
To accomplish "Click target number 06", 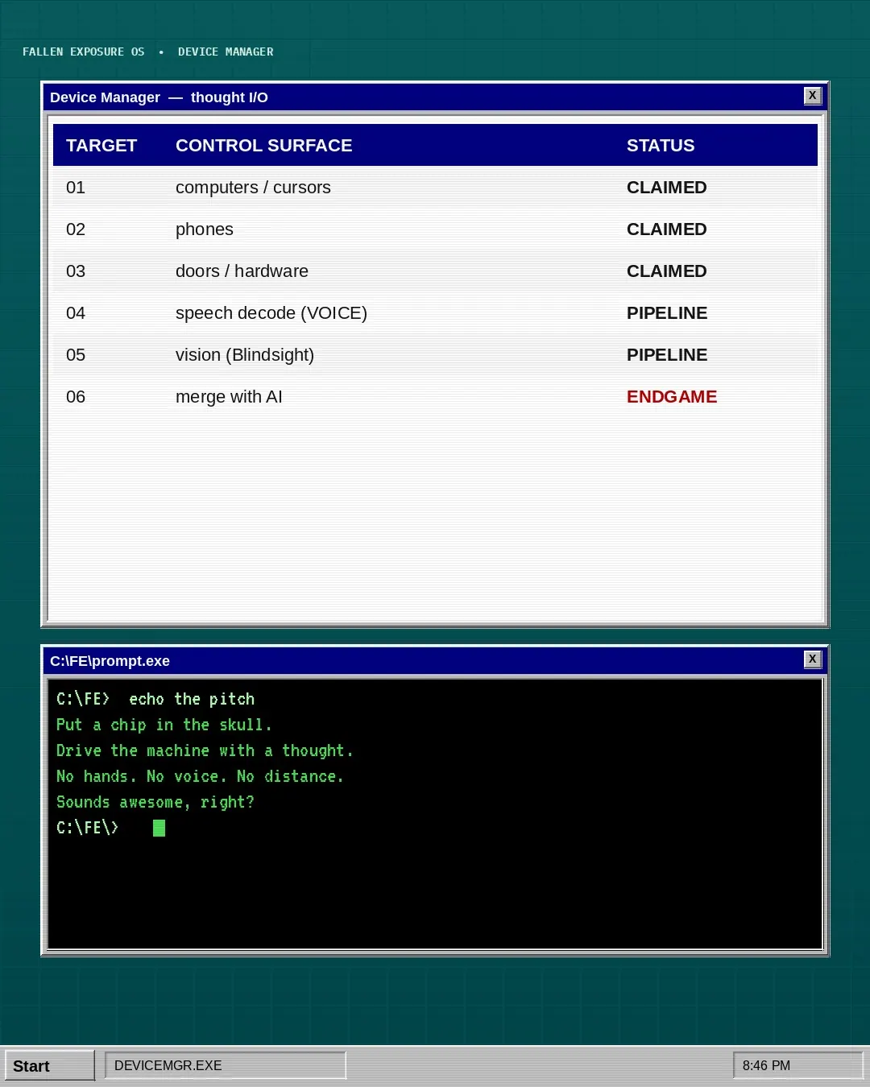I will coord(76,397).
